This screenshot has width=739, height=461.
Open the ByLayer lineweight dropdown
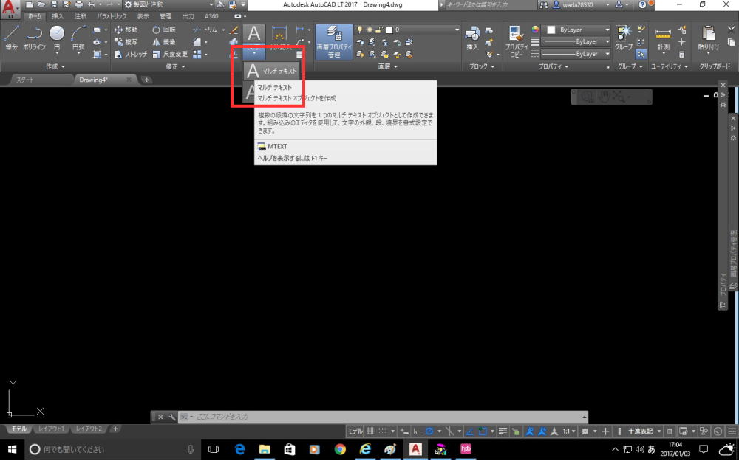coord(576,42)
